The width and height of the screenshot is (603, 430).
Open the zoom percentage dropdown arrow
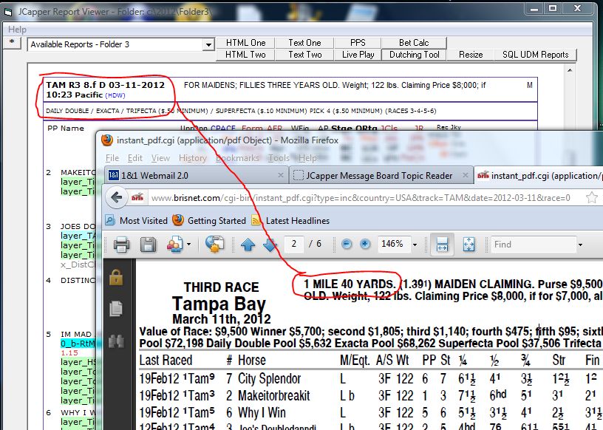click(415, 245)
